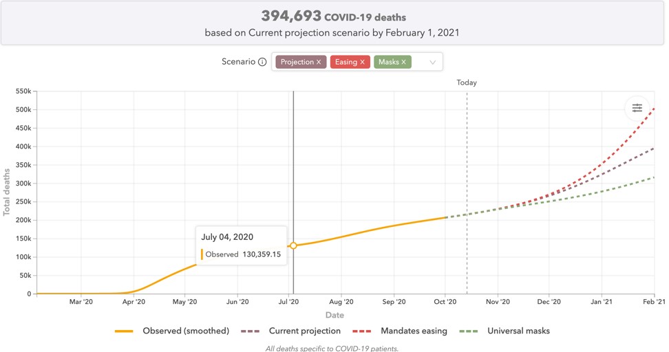Click the green Universal masks legend swatch
Screen dimensions: 669x352
pyautogui.click(x=469, y=331)
